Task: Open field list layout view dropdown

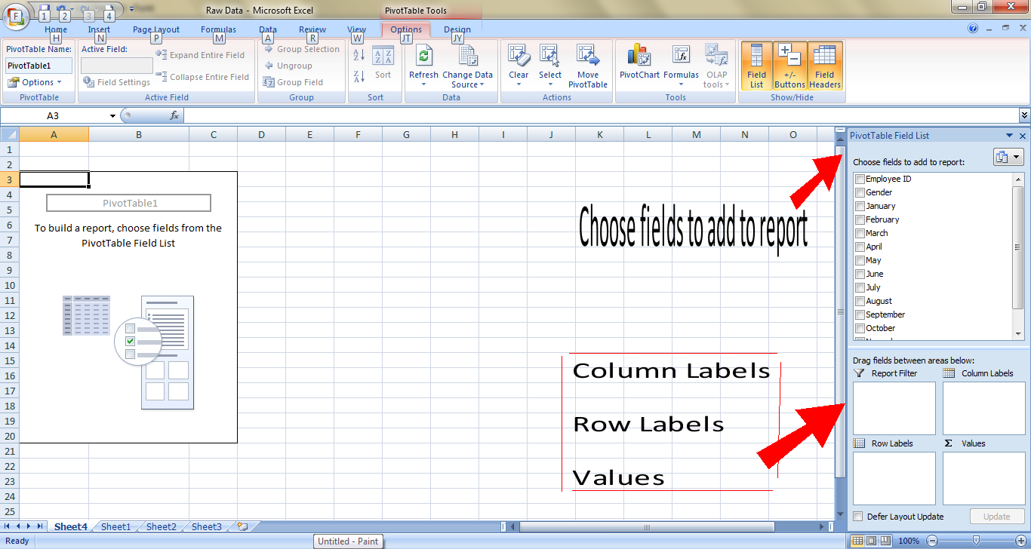Action: point(1008,157)
